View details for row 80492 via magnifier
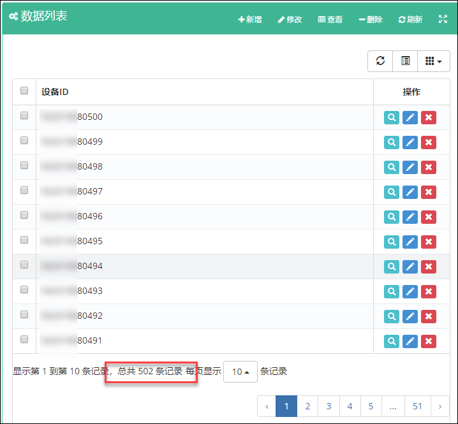Image resolution: width=458 pixels, height=424 pixels. [392, 316]
